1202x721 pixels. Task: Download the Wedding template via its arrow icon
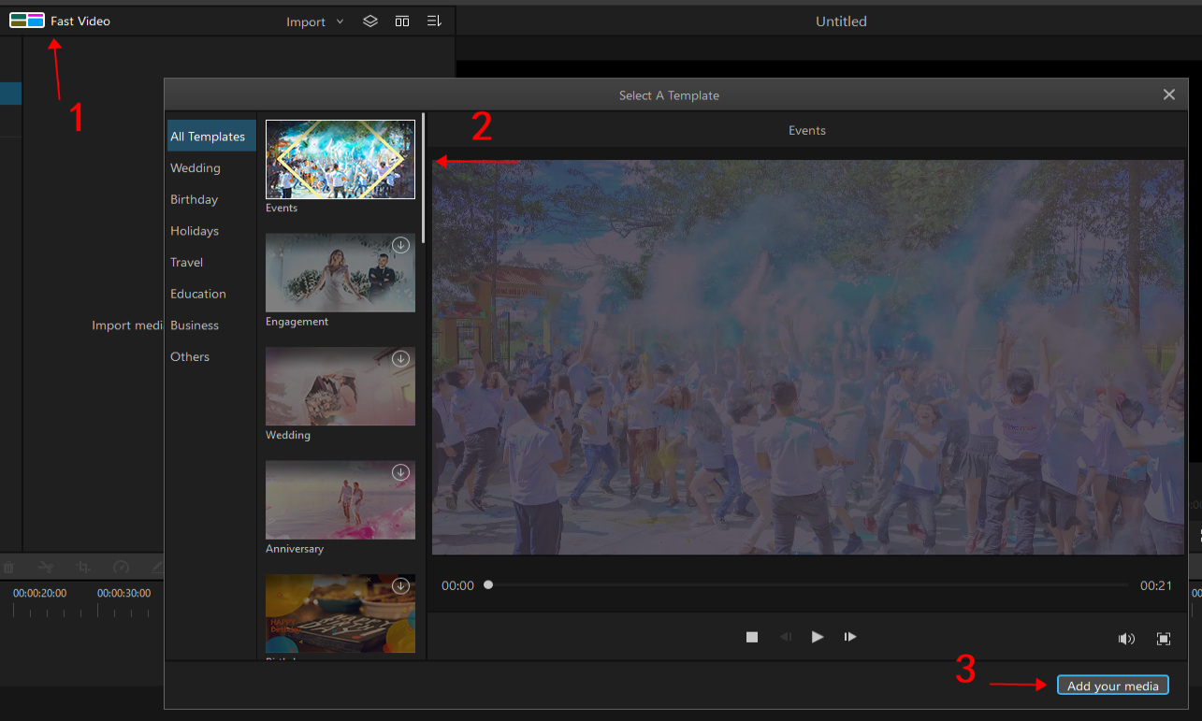(400, 358)
